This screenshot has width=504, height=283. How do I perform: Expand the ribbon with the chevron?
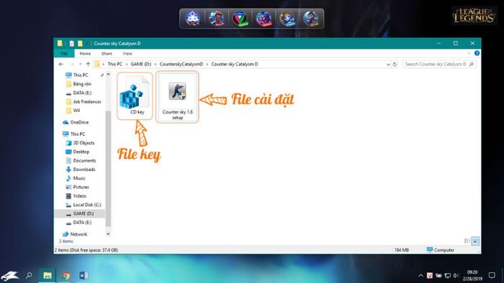[469, 53]
